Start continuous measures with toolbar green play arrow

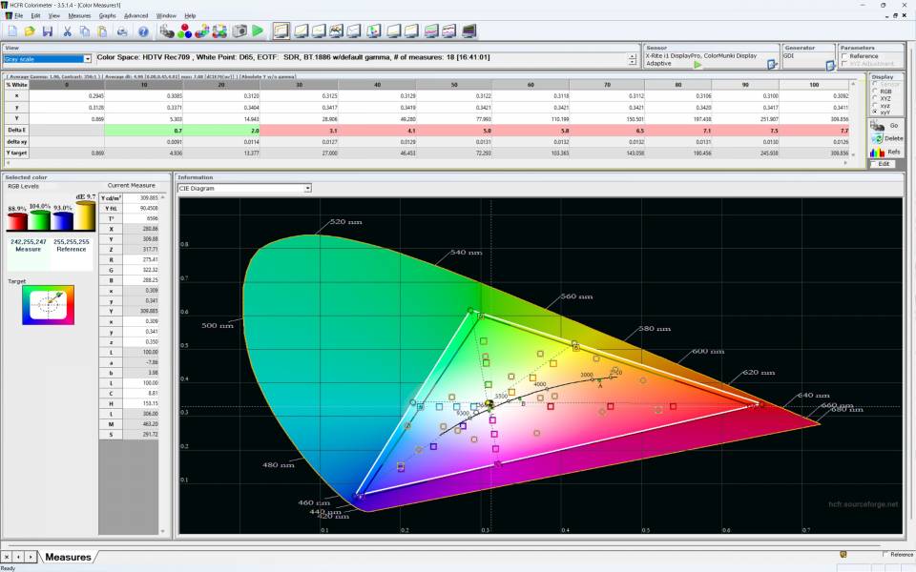(258, 31)
